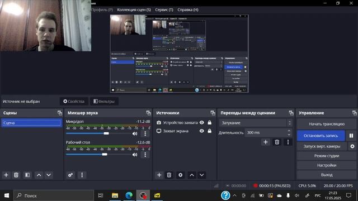This screenshot has width=358, height=201.
Task: Click the Начать трансляцию button
Action: click(327, 124)
